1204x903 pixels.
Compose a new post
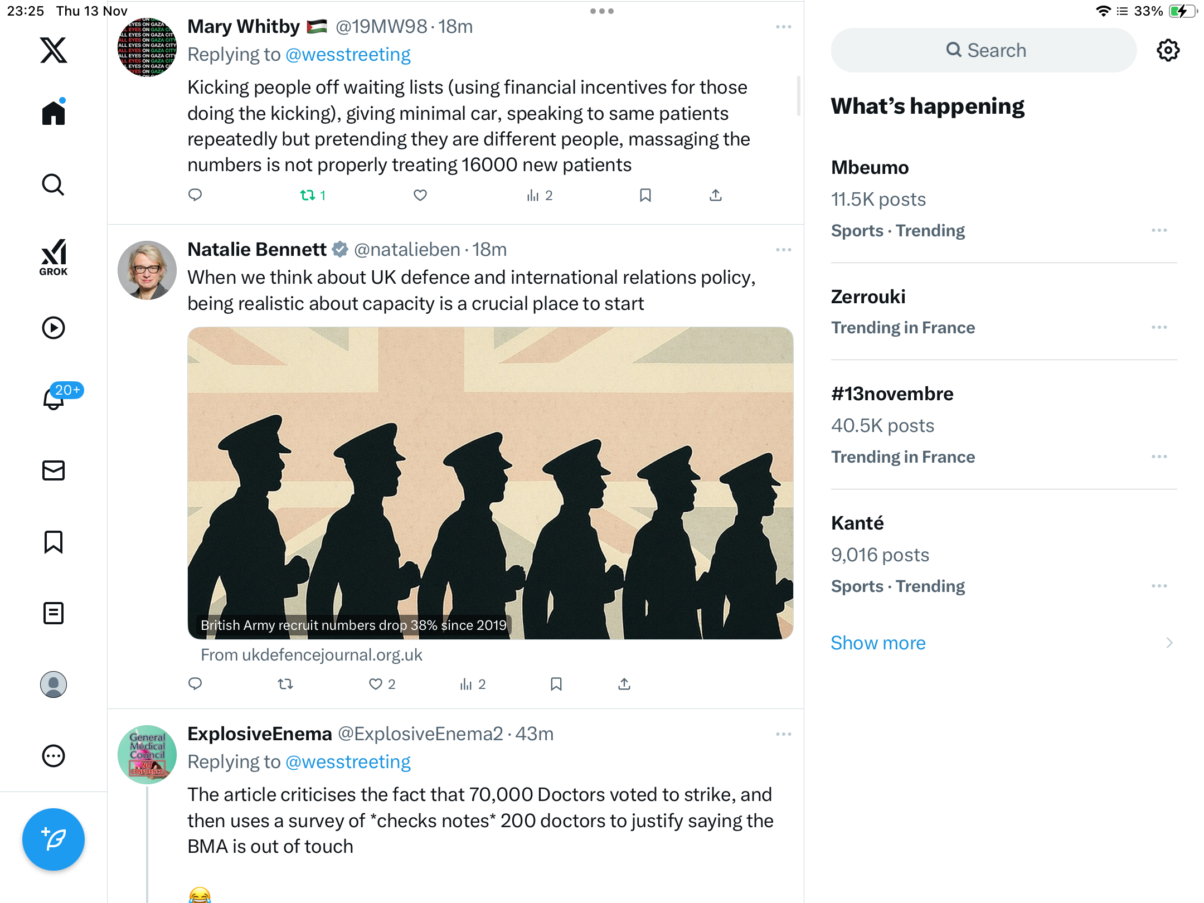54,839
